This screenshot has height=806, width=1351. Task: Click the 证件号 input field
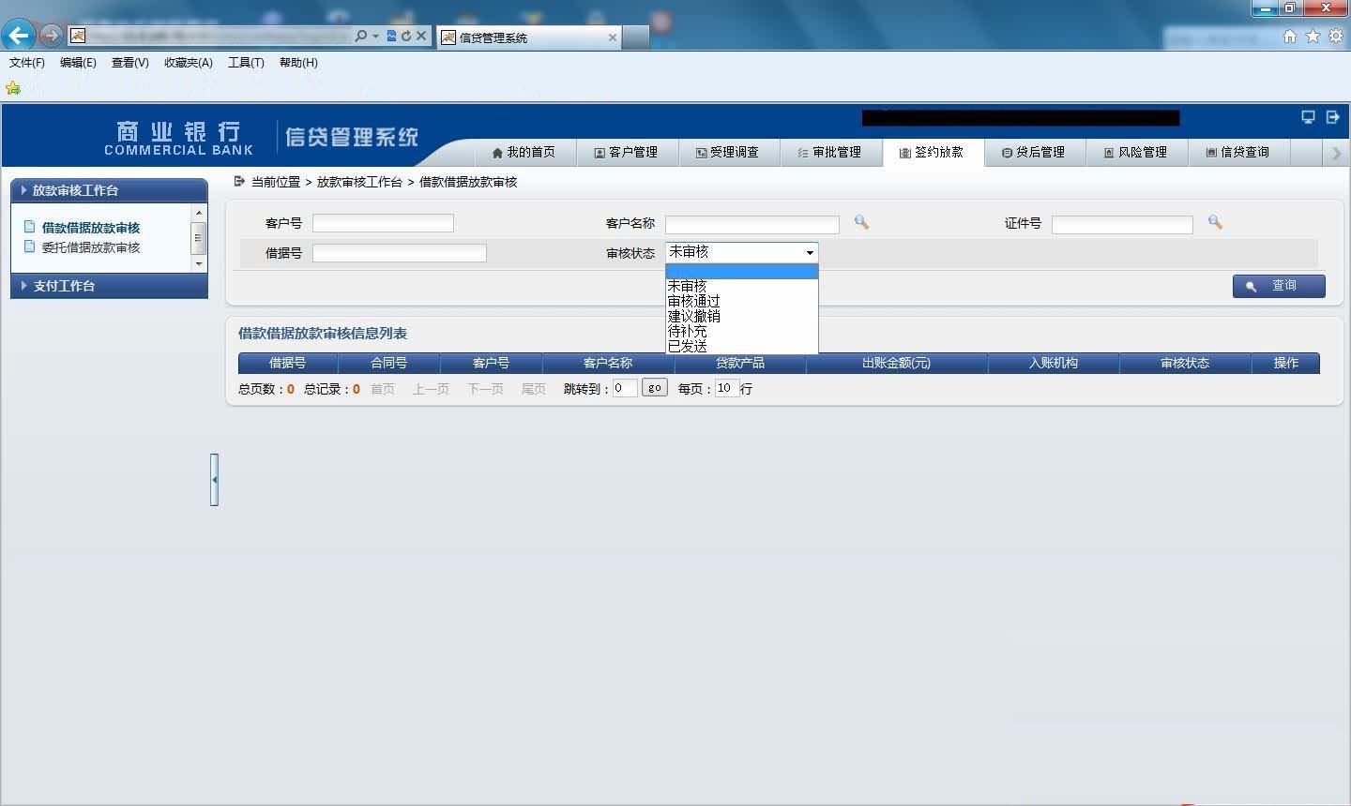[x=1122, y=225]
